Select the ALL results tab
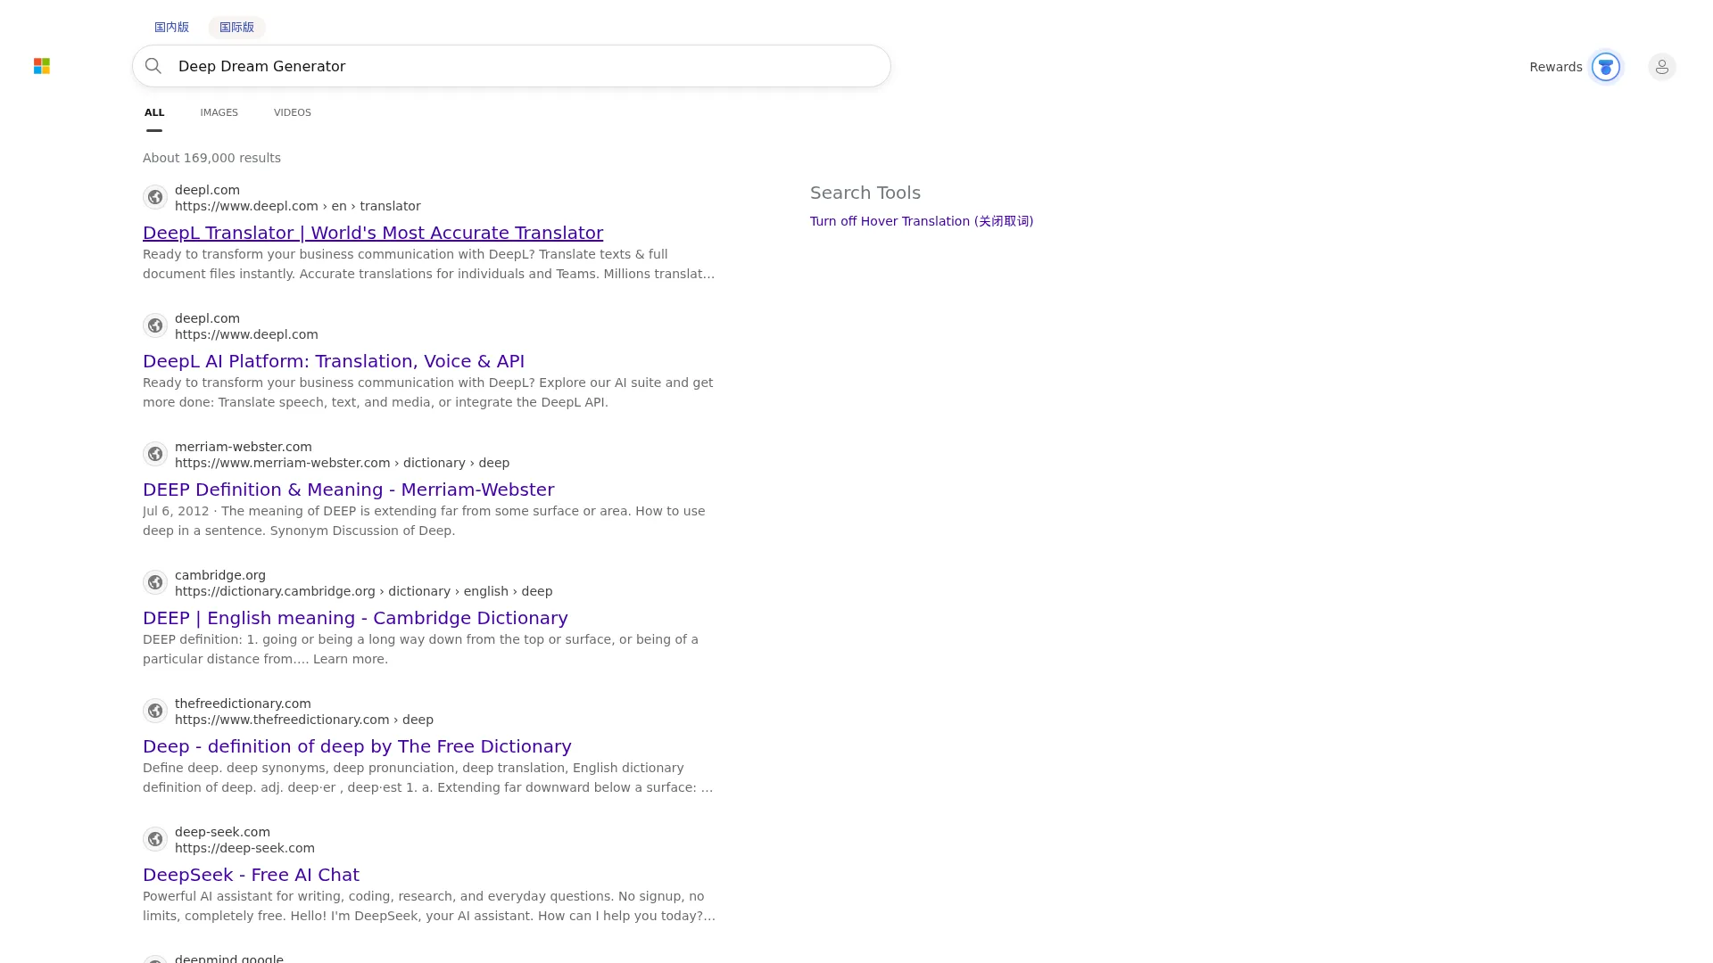The height and width of the screenshot is (963, 1713). click(x=154, y=112)
